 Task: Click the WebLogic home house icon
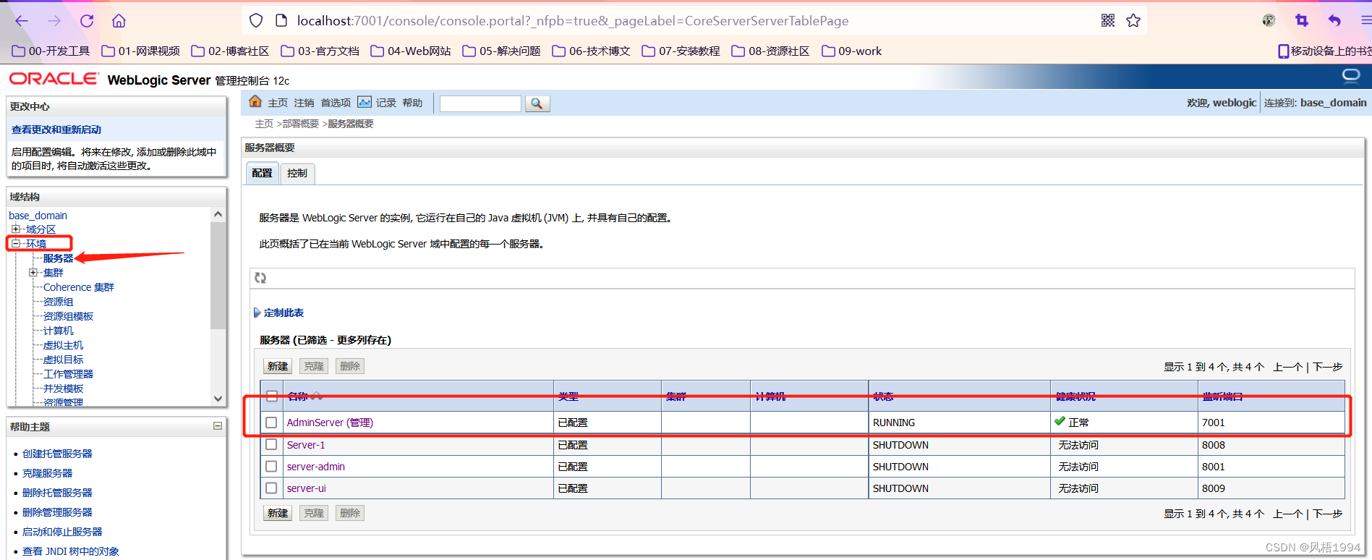[255, 102]
